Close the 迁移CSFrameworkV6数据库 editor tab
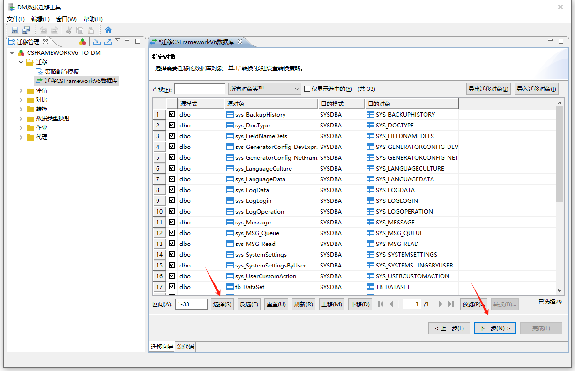This screenshot has width=575, height=371. click(x=239, y=42)
